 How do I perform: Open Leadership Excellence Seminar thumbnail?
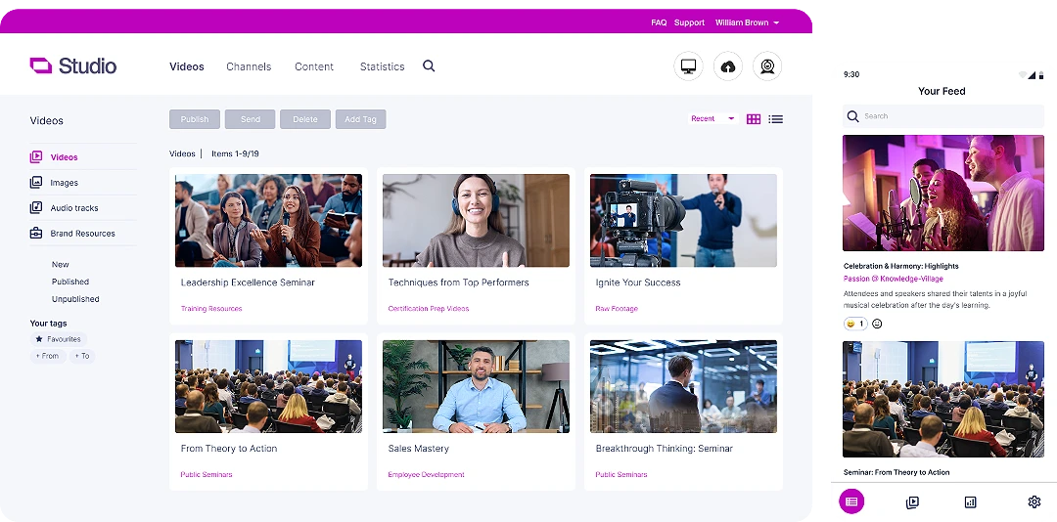tap(268, 220)
